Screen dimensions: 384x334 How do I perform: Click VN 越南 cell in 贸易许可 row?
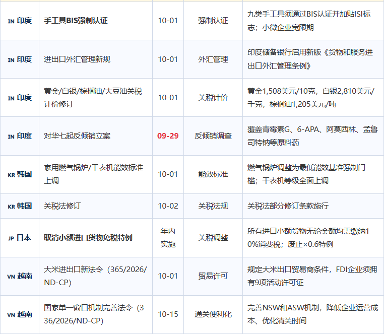pyautogui.click(x=20, y=276)
